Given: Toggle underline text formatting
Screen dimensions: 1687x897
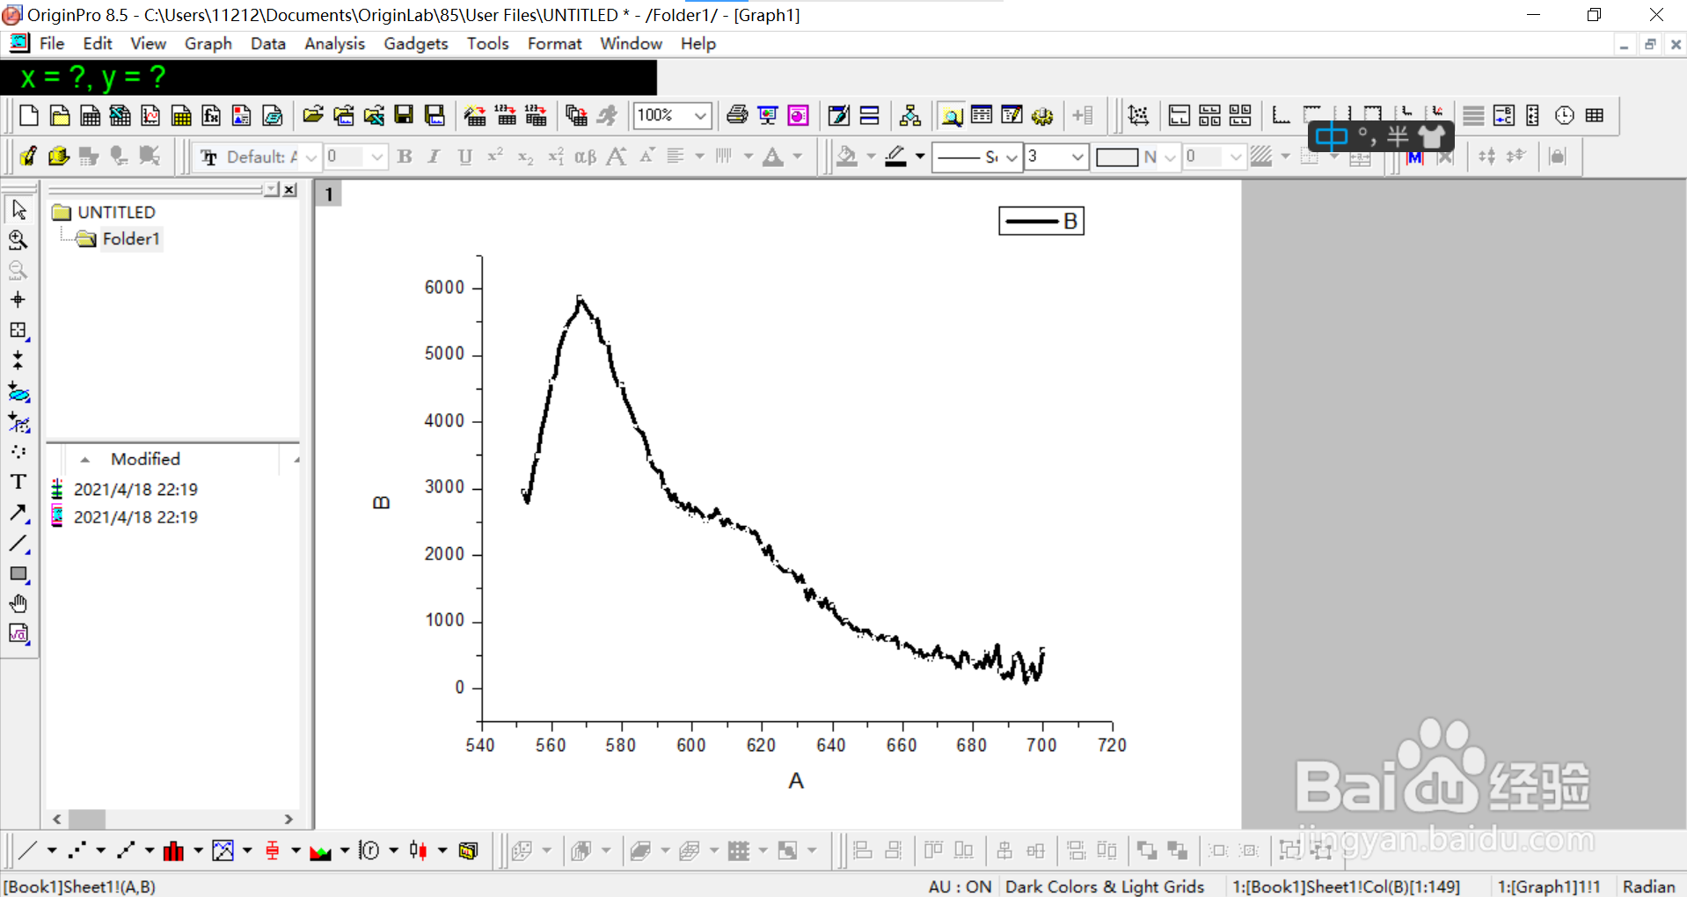Looking at the screenshot, I should 465,157.
